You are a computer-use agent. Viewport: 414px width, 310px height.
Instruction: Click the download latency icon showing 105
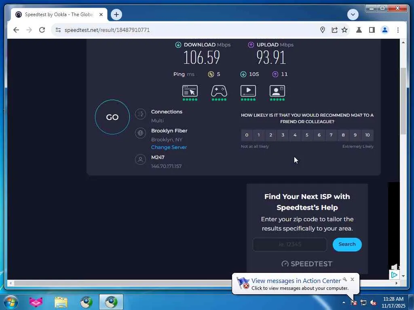(x=243, y=74)
